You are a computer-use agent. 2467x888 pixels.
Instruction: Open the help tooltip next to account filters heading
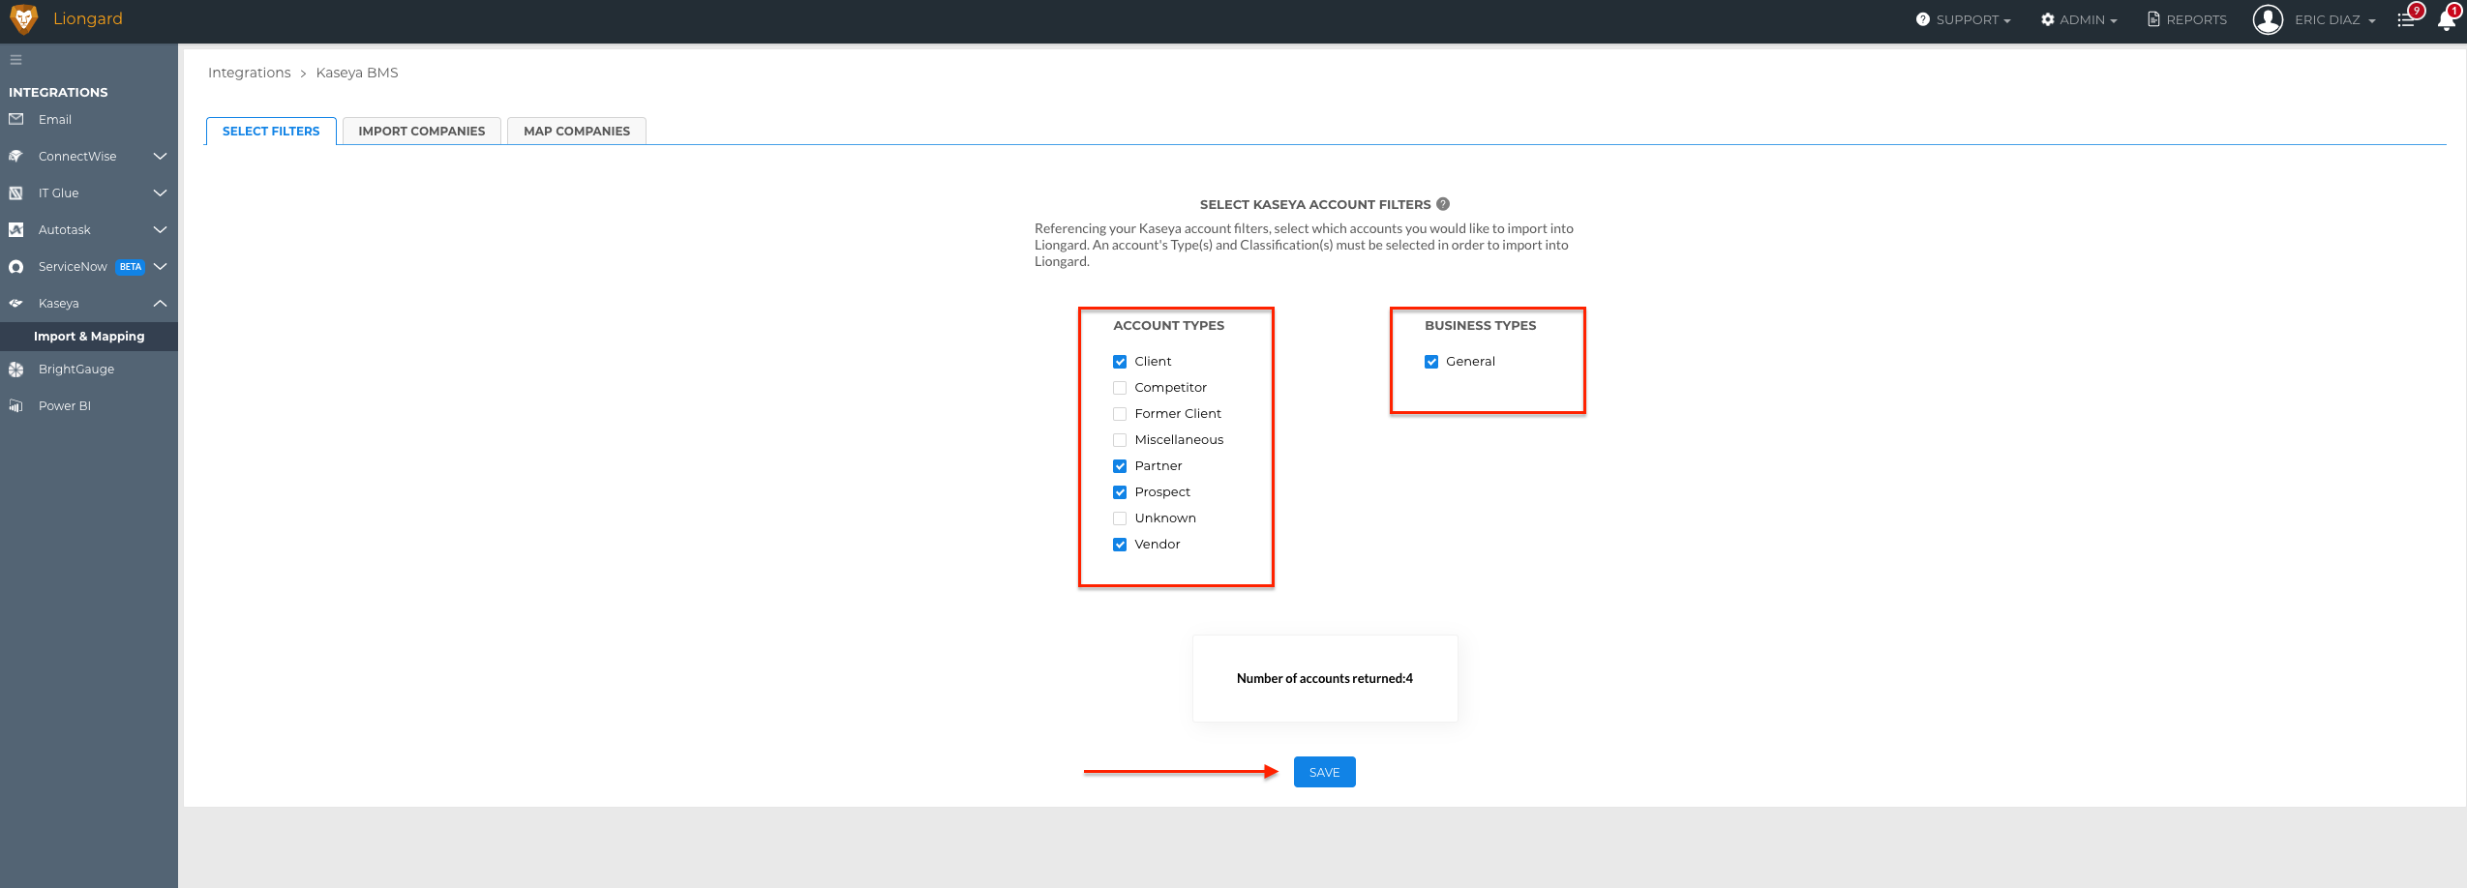[x=1443, y=204]
